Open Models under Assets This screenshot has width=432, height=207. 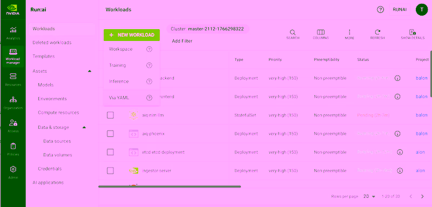(46, 85)
